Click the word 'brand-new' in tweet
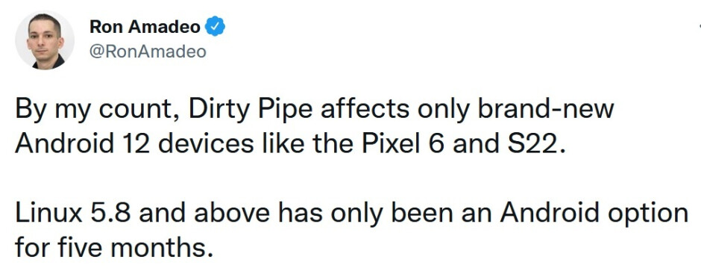The width and height of the screenshot is (701, 274). [x=545, y=109]
